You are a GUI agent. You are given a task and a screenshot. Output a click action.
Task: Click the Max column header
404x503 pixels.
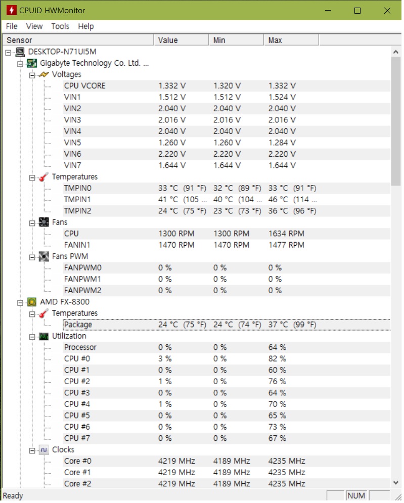[291, 40]
